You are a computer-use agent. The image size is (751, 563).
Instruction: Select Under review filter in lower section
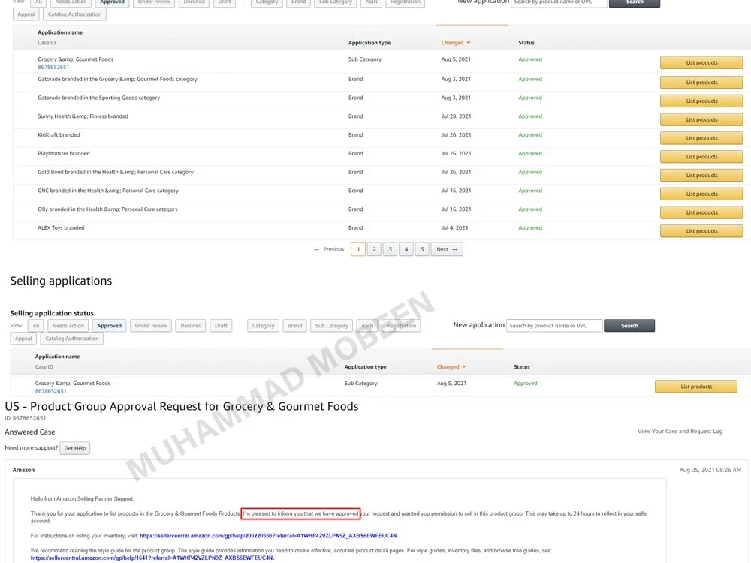tap(151, 326)
